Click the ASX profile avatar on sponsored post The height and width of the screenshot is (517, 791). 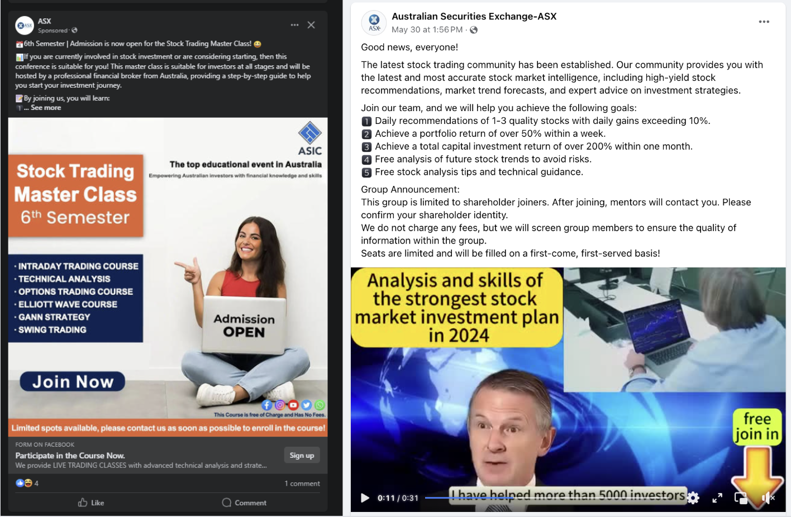tap(25, 25)
